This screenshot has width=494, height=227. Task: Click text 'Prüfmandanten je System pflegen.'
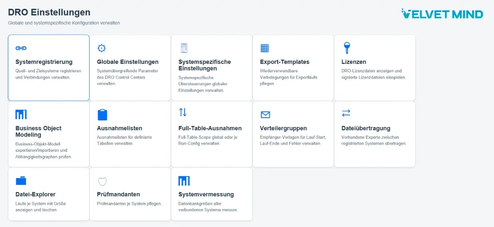129,204
